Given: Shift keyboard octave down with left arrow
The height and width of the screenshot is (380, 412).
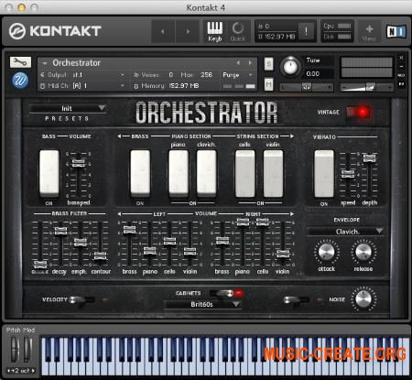Looking at the screenshot, I should tap(8, 371).
